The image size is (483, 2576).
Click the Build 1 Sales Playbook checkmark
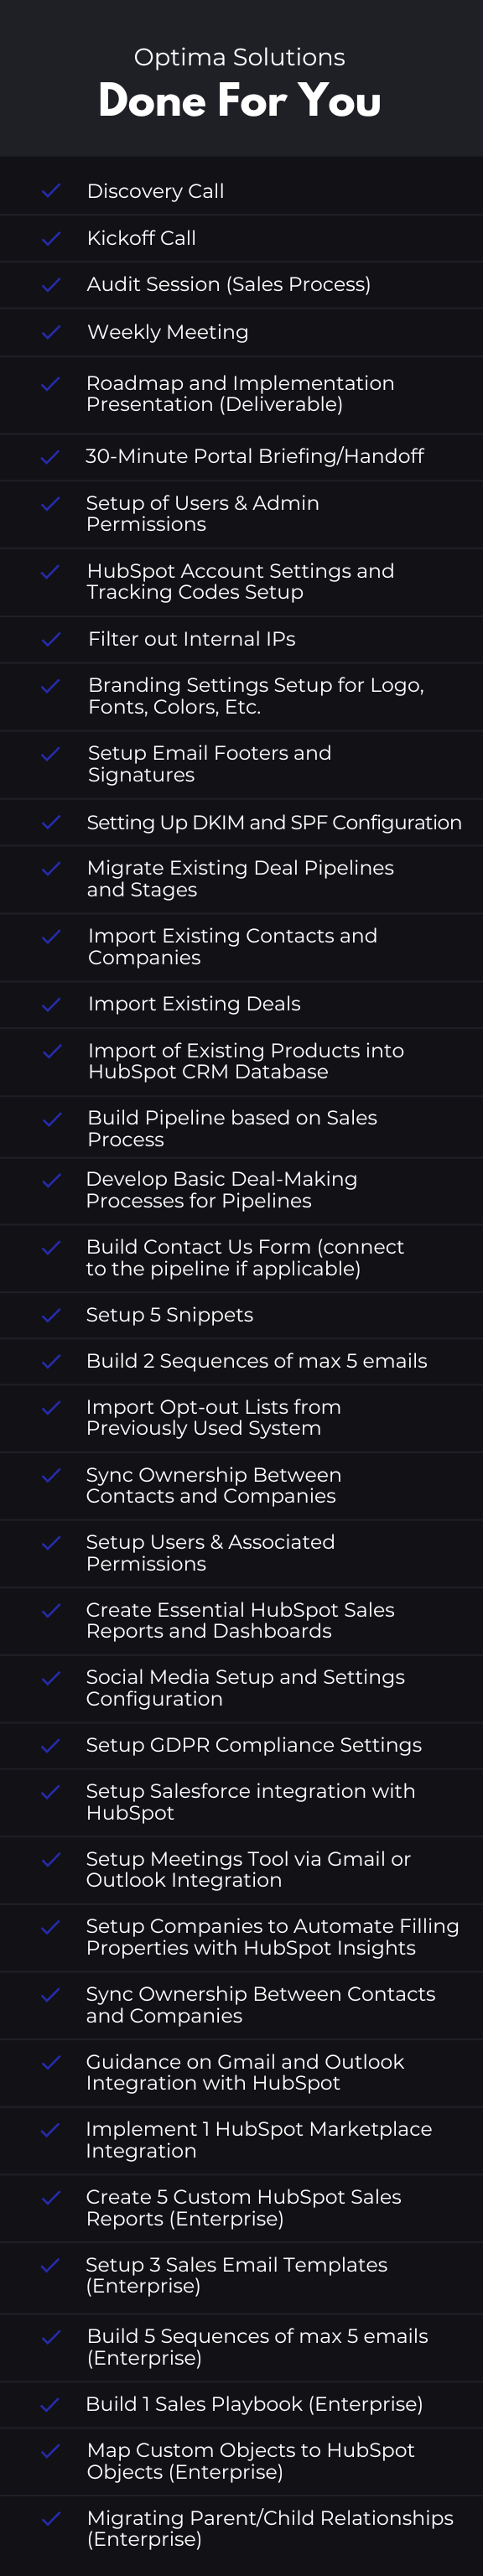coord(51,2404)
